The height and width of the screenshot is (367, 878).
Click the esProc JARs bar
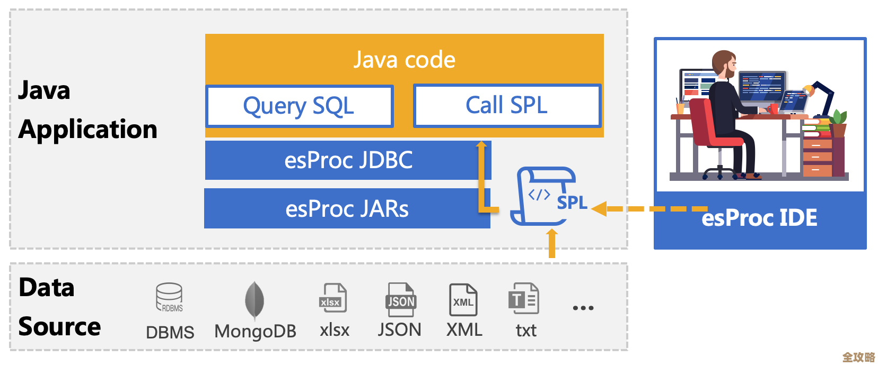click(x=347, y=209)
